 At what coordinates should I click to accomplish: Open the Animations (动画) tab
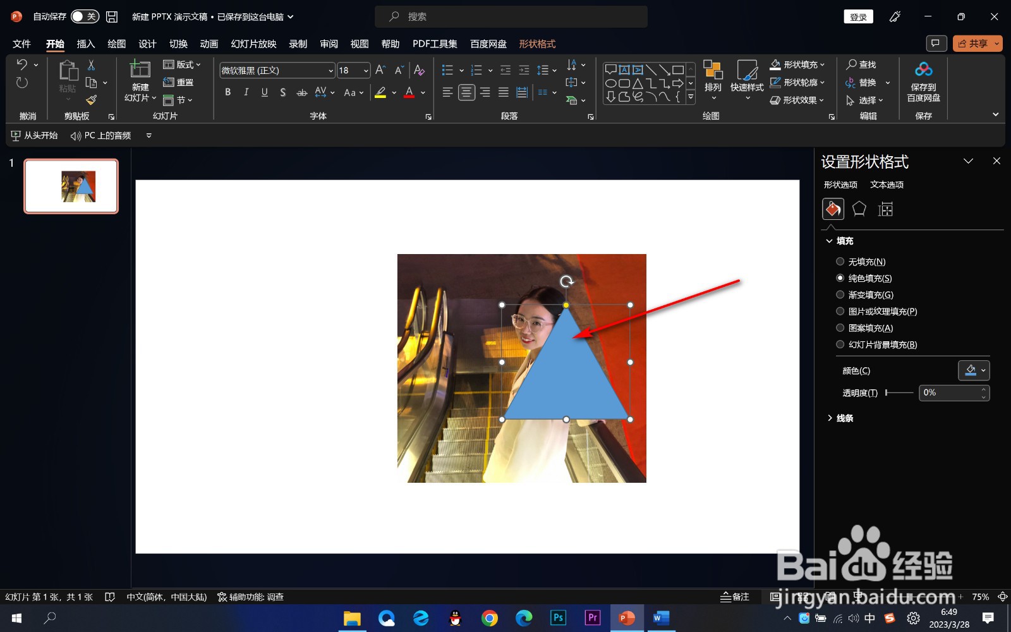tap(209, 44)
